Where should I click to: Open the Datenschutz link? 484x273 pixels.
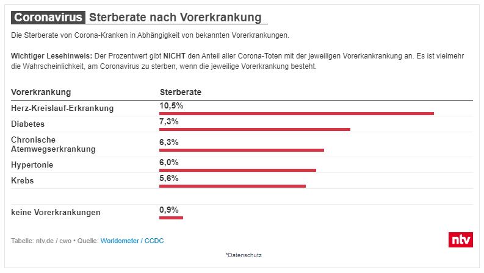coord(243,255)
